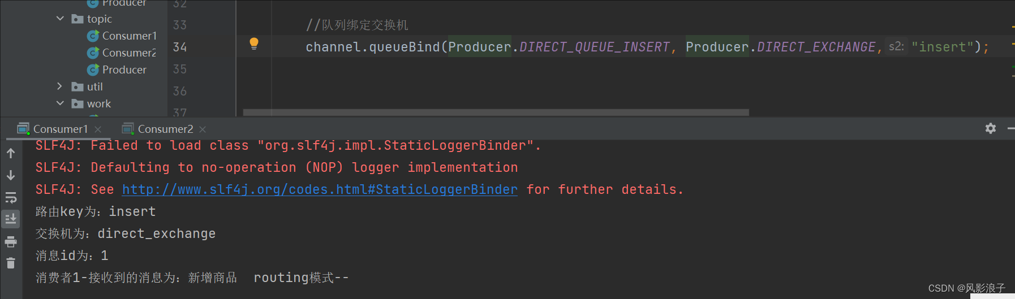Toggle soft-wrap in console output
This screenshot has width=1015, height=299.
[x=11, y=197]
